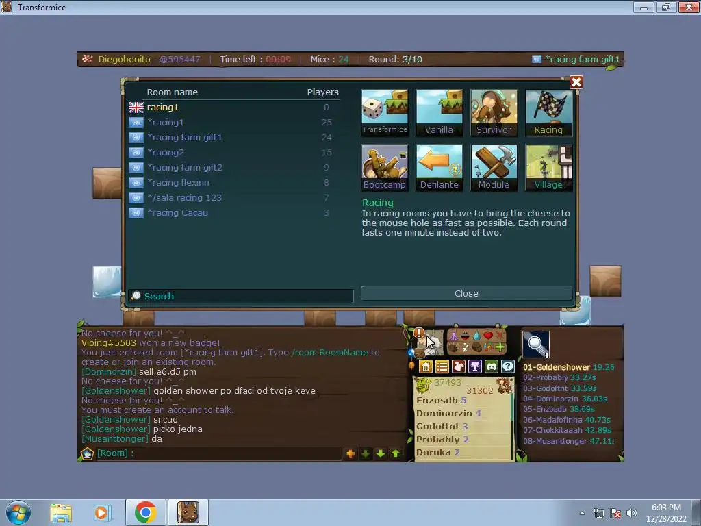The height and width of the screenshot is (526, 701).
Task: Open the shop clothing icon
Action: pyautogui.click(x=458, y=367)
